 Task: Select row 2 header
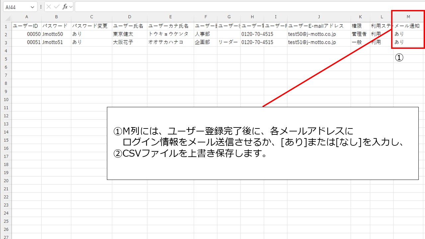click(6, 34)
